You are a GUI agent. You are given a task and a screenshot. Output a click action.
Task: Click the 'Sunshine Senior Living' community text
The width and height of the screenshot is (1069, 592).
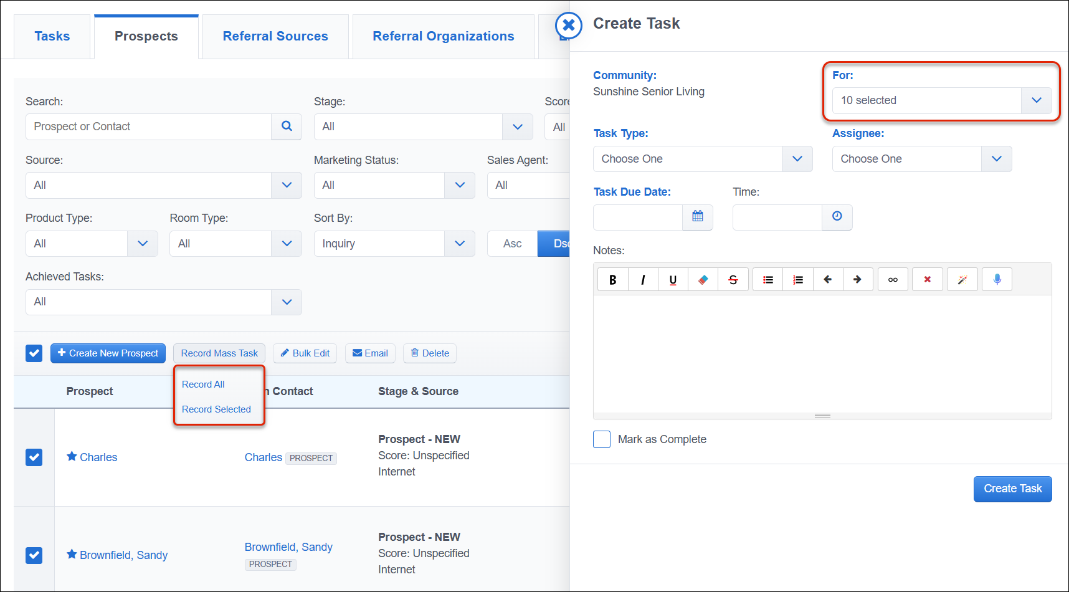[x=649, y=92]
